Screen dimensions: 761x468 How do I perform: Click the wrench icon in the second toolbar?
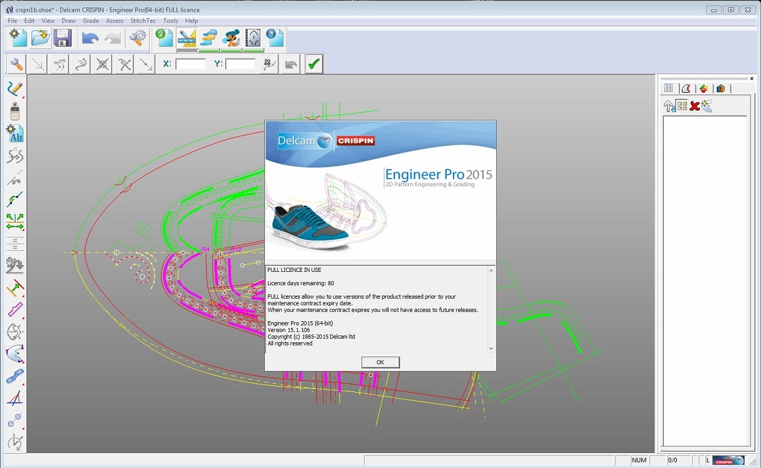[x=16, y=63]
